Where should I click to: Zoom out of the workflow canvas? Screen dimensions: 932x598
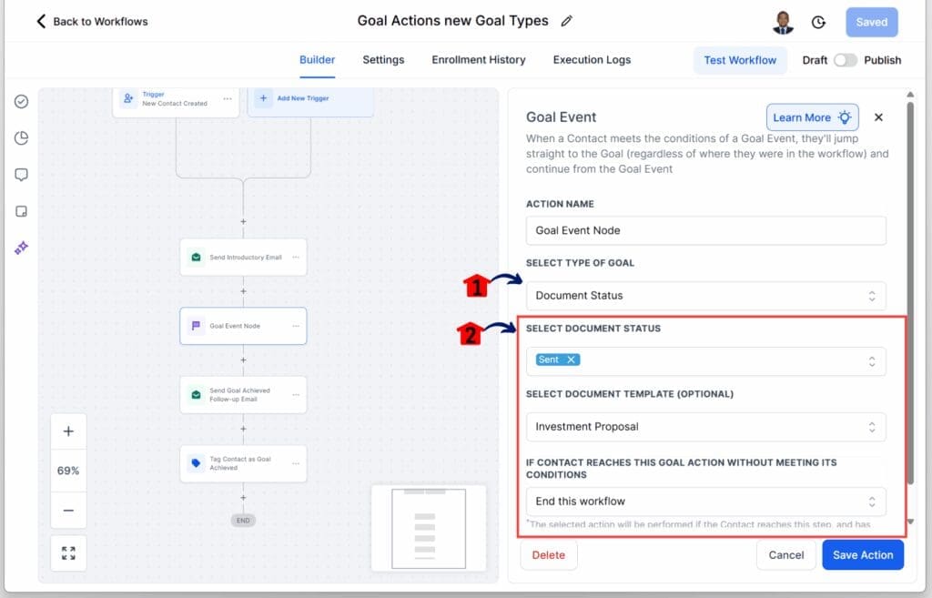coord(68,511)
